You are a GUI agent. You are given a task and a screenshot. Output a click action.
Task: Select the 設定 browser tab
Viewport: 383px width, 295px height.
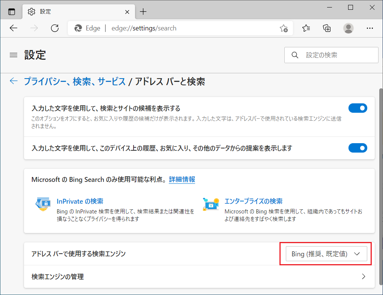coord(79,12)
